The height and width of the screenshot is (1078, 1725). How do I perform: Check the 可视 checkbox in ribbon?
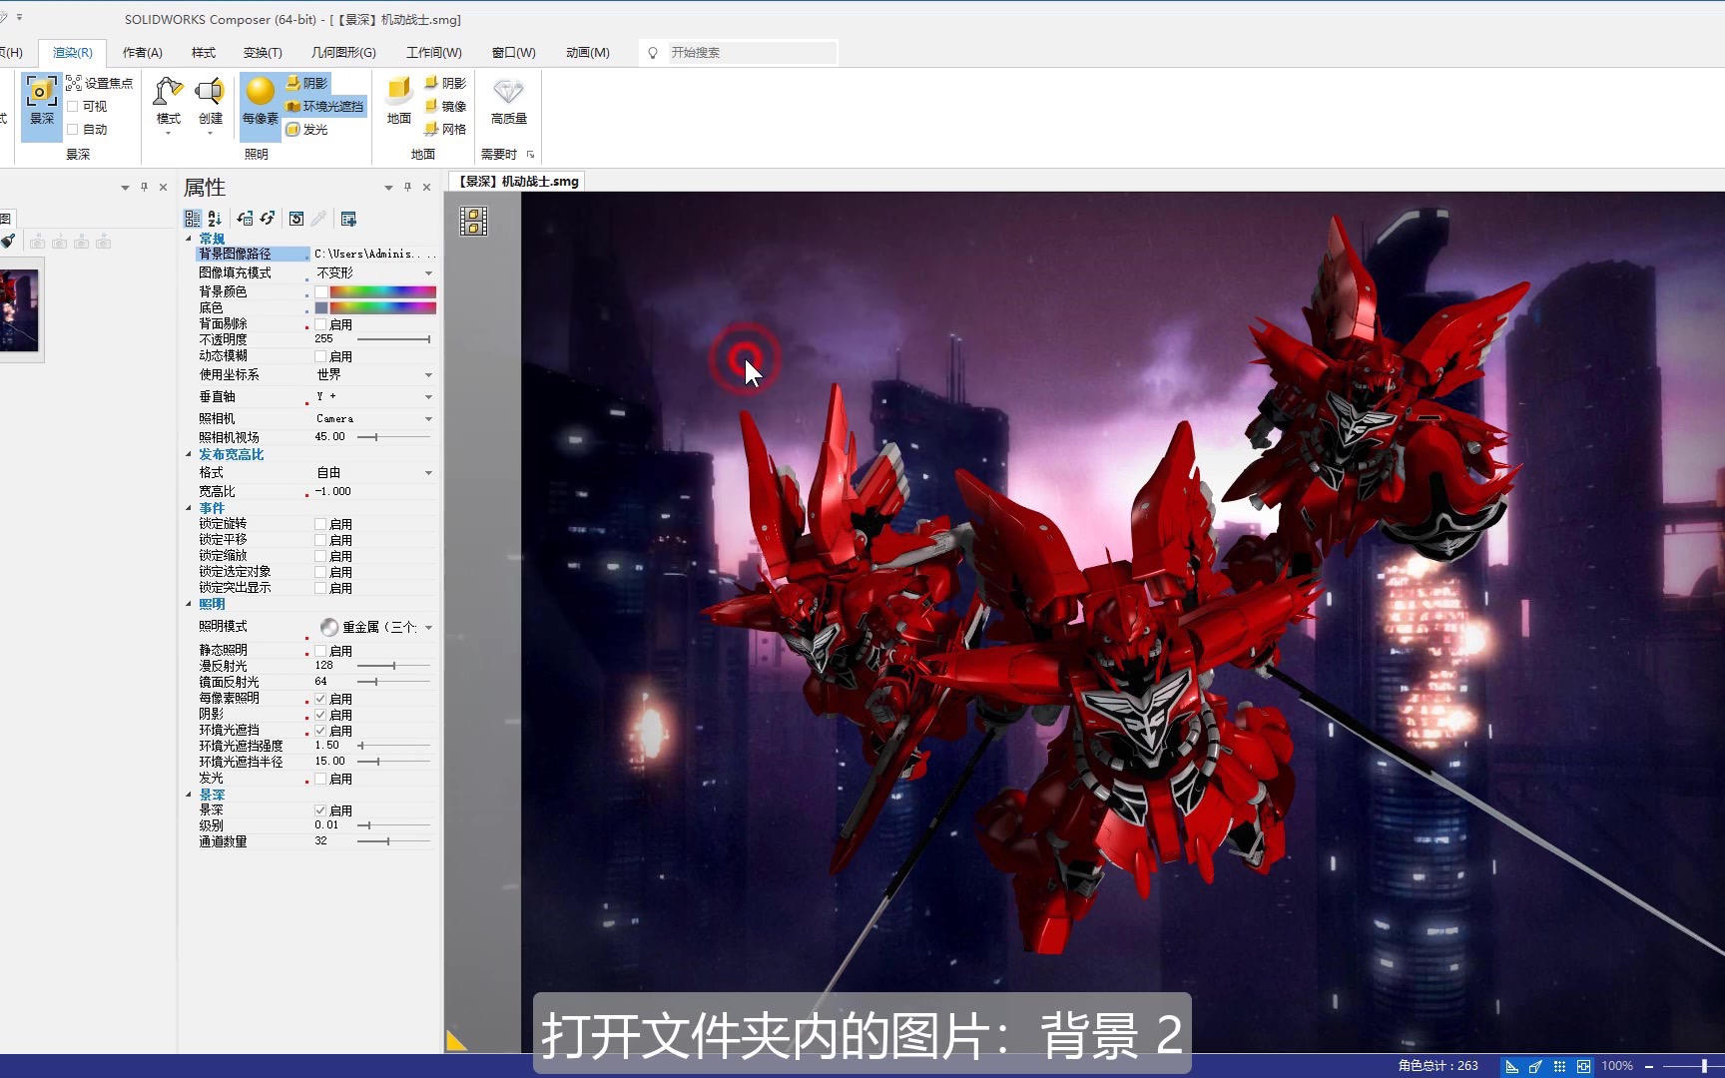(x=72, y=106)
